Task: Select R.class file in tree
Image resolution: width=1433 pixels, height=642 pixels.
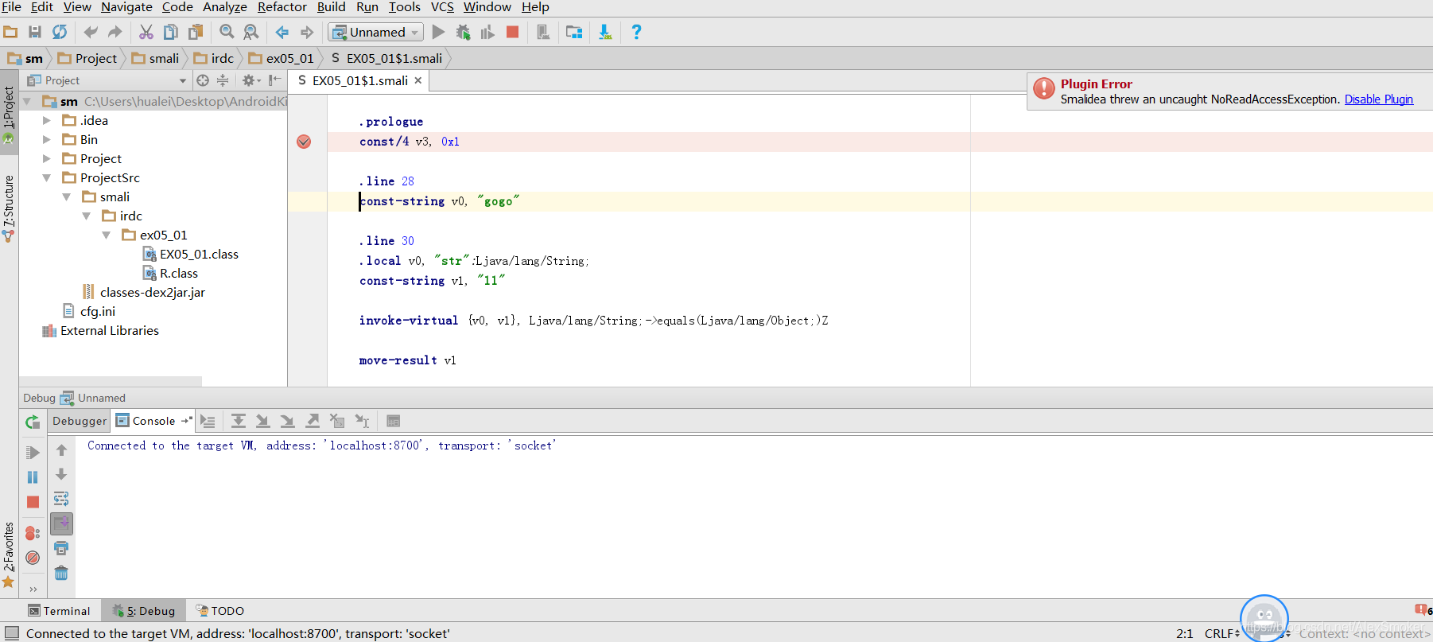Action: click(170, 274)
